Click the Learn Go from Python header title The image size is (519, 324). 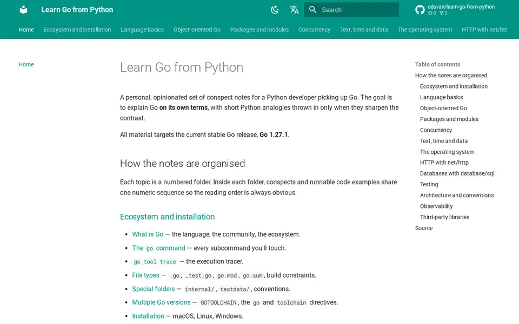click(x=77, y=10)
